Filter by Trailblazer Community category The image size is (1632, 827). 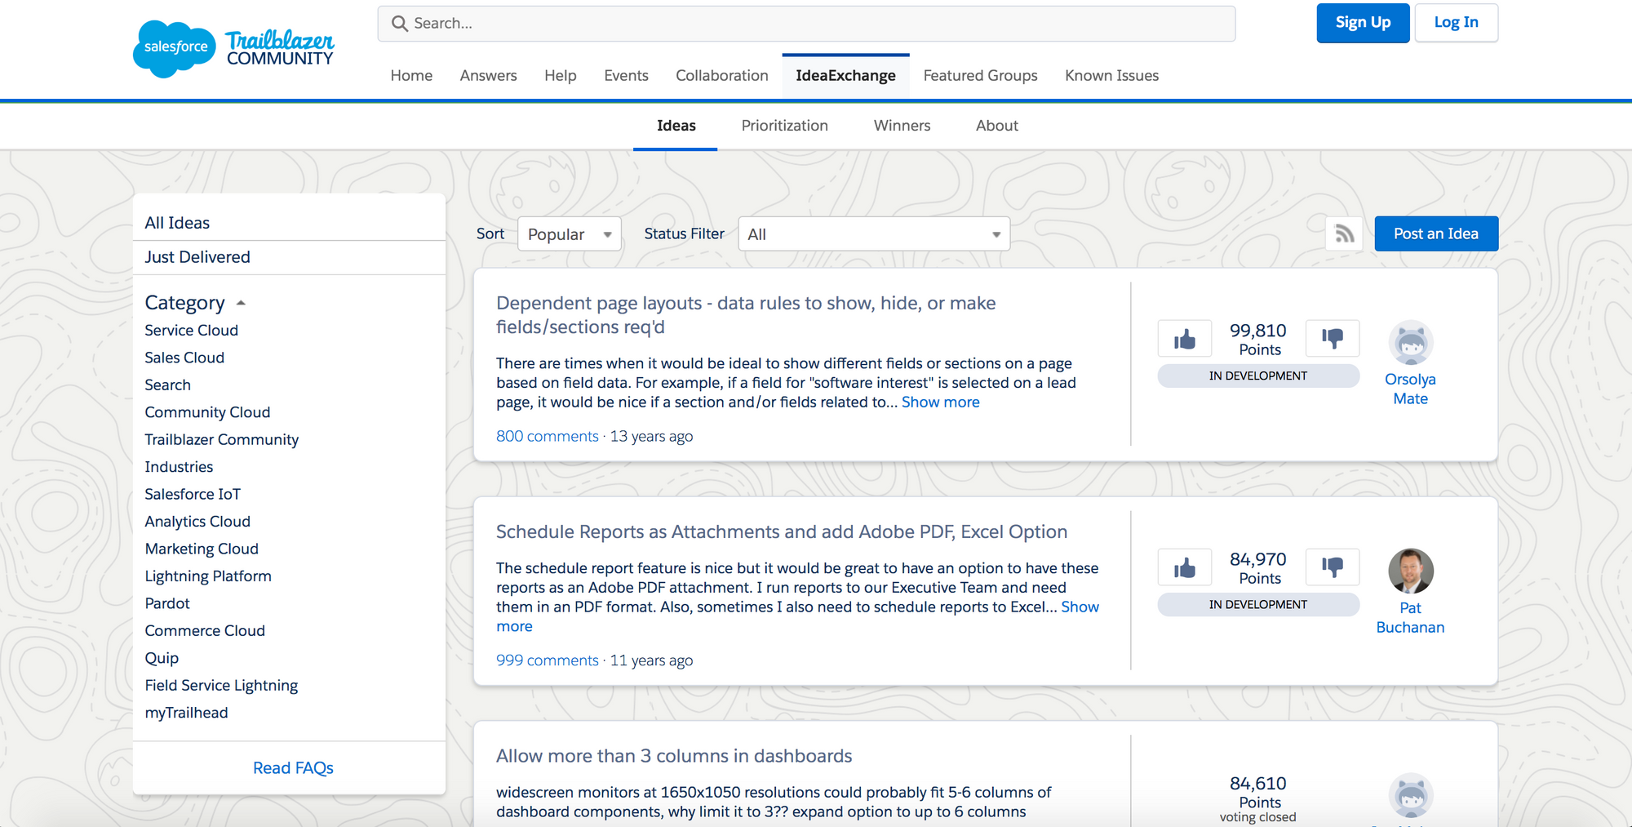(x=221, y=440)
